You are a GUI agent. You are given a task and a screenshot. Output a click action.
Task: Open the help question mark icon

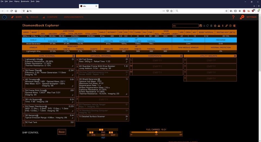tap(233, 17)
